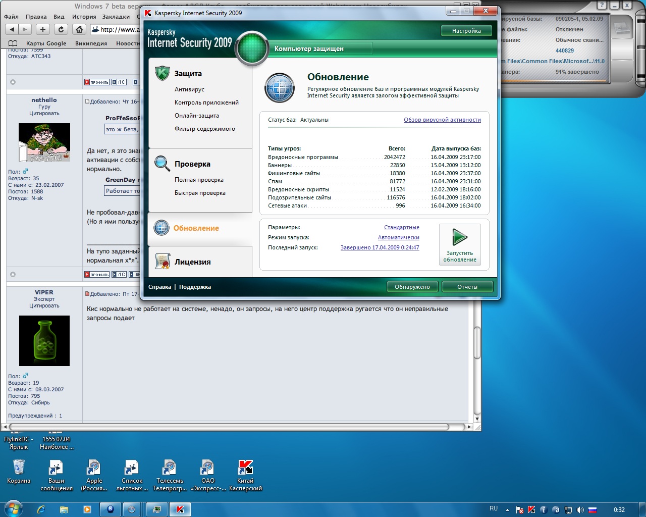Show all bookmarks book icon in browser
This screenshot has width=646, height=517.
coord(13,43)
